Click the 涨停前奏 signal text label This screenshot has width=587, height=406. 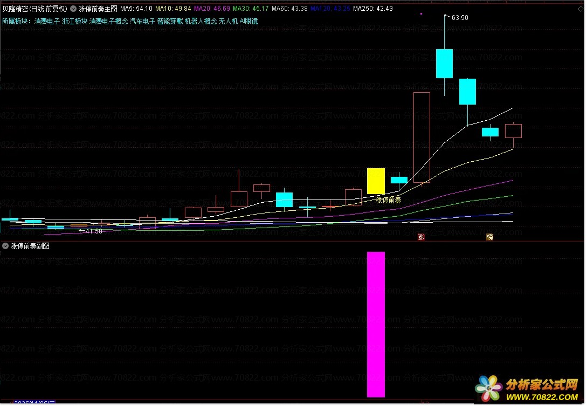point(388,201)
